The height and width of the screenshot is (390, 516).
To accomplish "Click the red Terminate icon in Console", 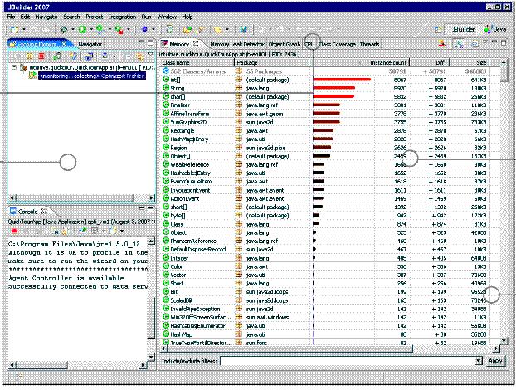I will tap(14, 231).
